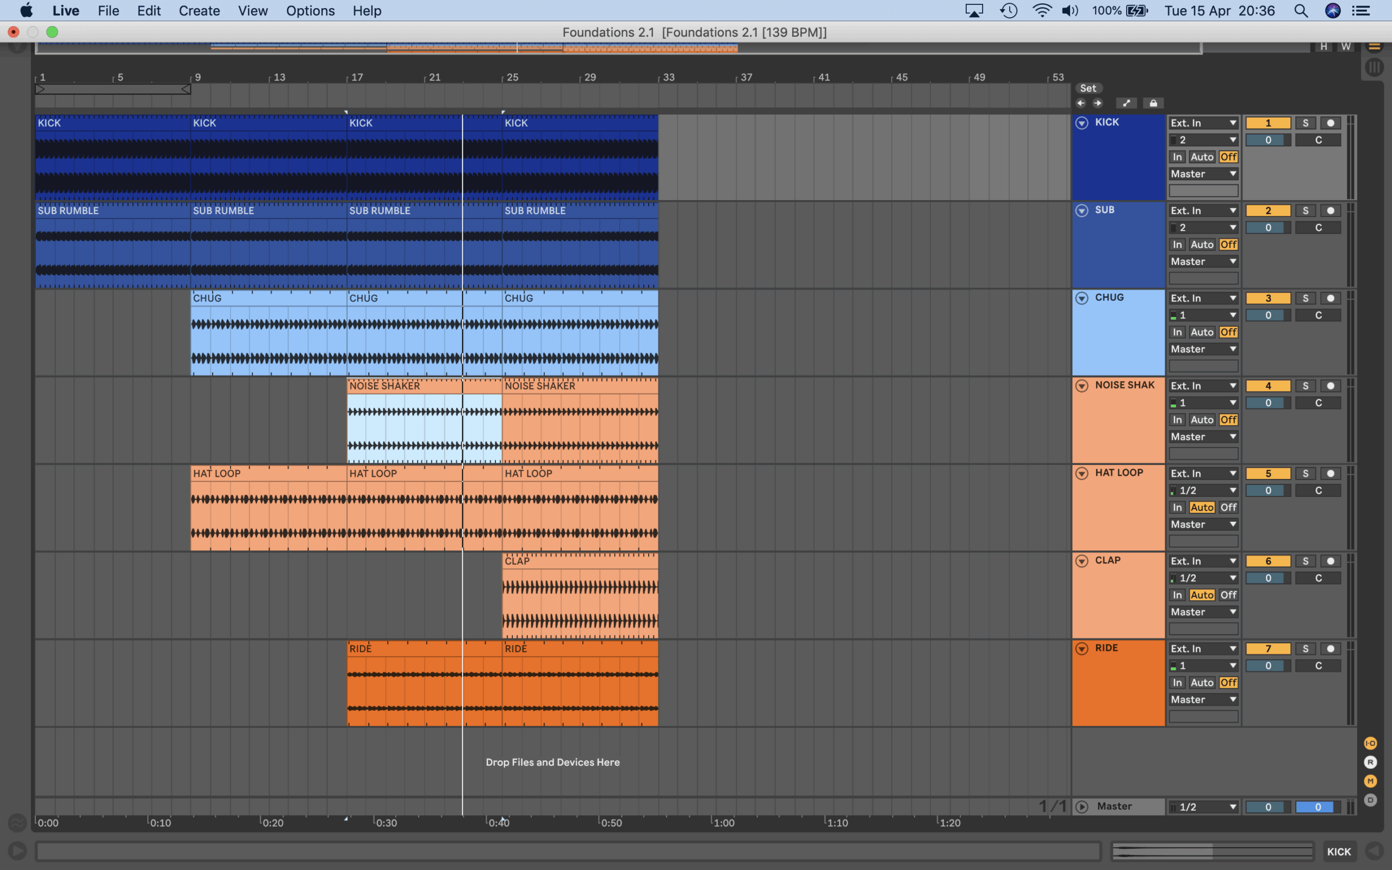The height and width of the screenshot is (870, 1392).
Task: Solo the KICK track
Action: (1305, 123)
